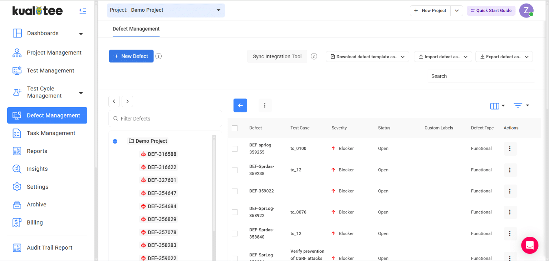Click the next arrow above Filter Defects

coord(127,101)
